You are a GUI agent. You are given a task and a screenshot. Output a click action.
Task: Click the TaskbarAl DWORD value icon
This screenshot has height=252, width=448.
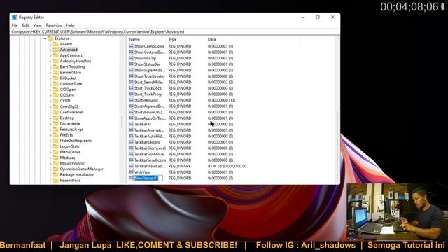pyautogui.click(x=131, y=124)
